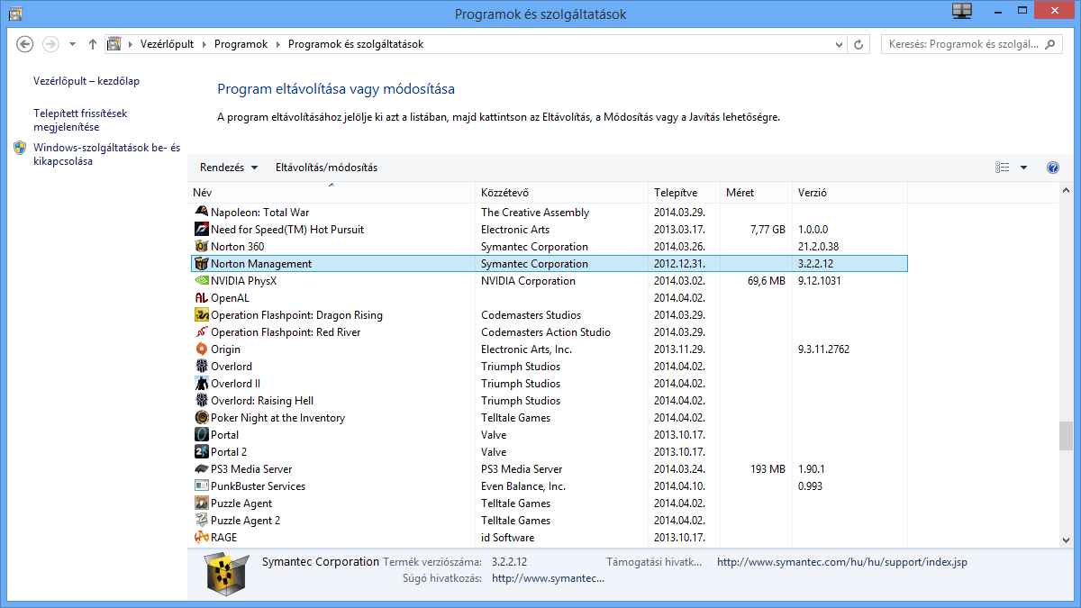Open the view options dropdown arrow
This screenshot has width=1081, height=608.
[1023, 168]
